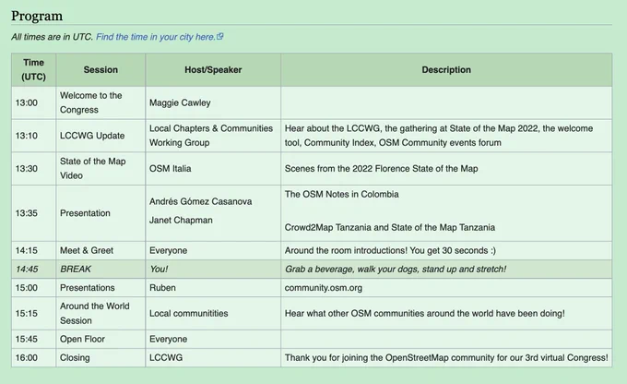The image size is (627, 384).
Task: Click the external link icon after 'here.'
Action: pyautogui.click(x=220, y=36)
